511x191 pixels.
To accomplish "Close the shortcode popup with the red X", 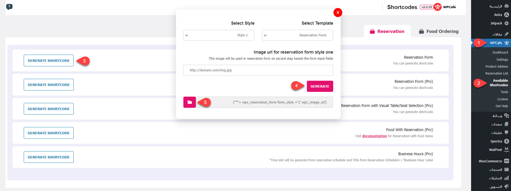I will point(338,12).
